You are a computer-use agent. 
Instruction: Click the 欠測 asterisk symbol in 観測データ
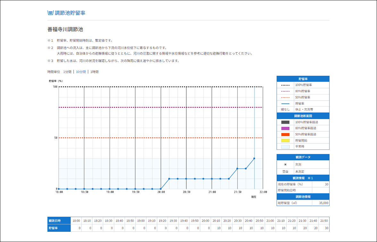point(285,165)
